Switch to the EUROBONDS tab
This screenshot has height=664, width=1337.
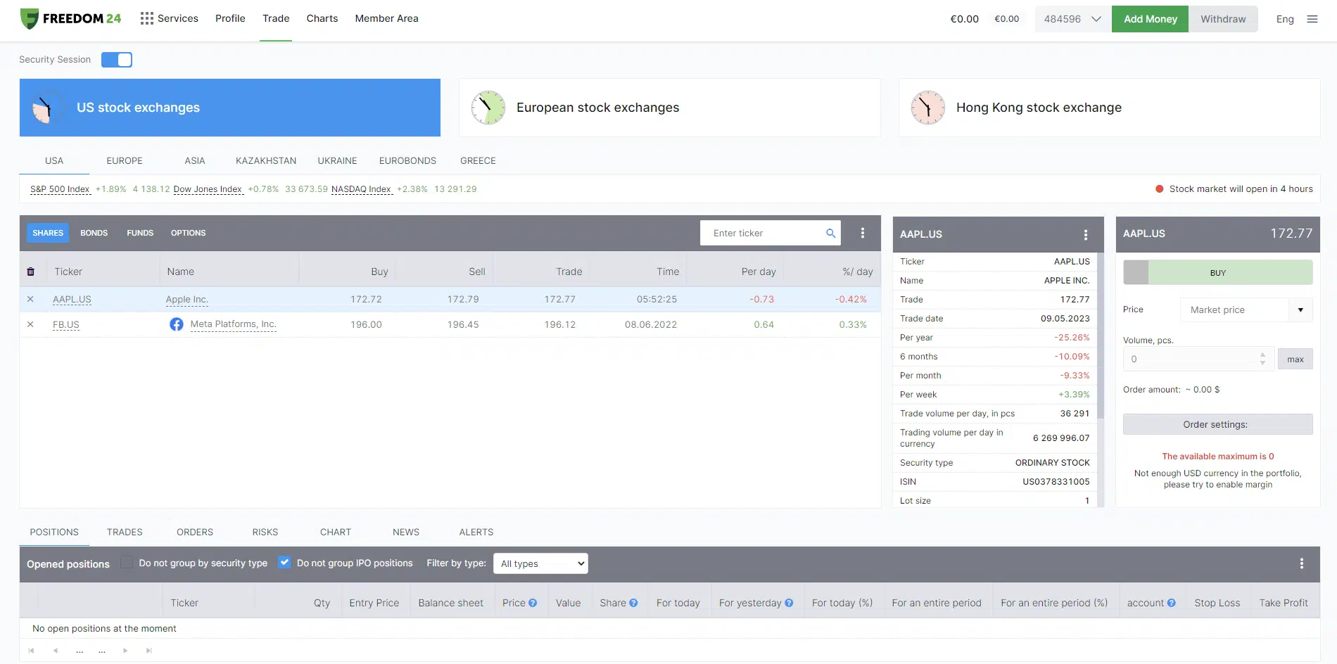click(x=408, y=160)
